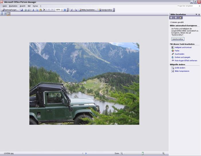
Task: Click the Cut scissors icon
Action: (x=33, y=10)
